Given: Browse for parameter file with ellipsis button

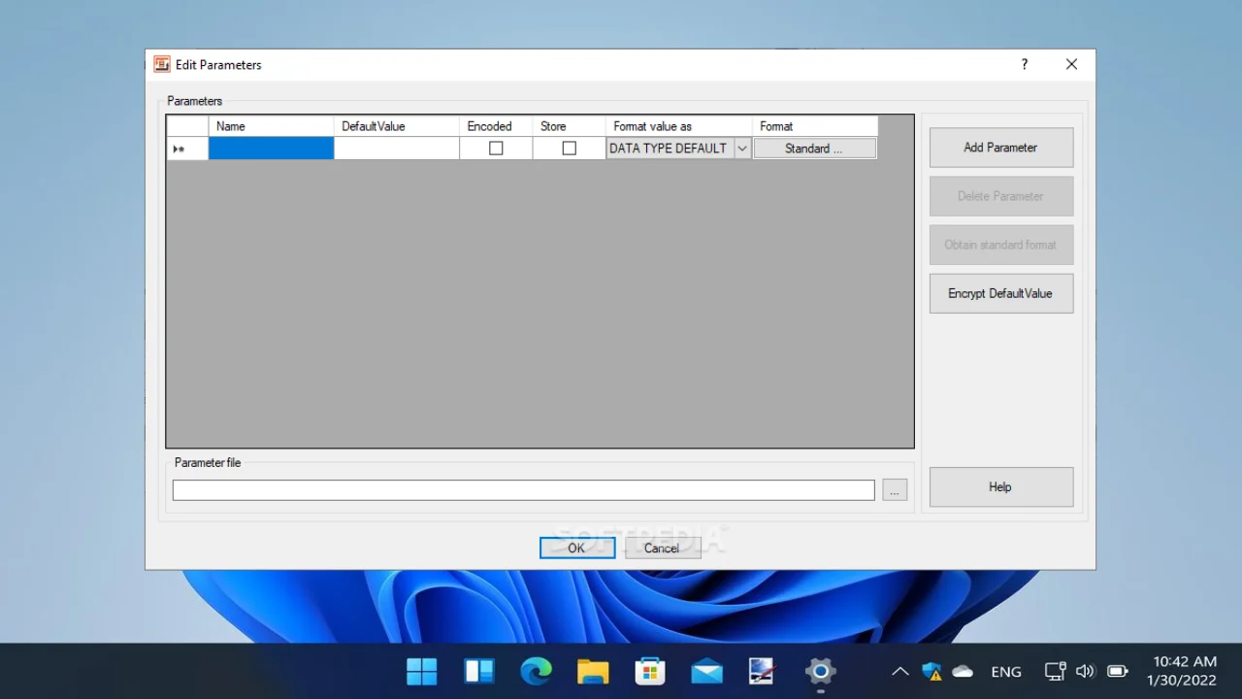Looking at the screenshot, I should tap(895, 490).
